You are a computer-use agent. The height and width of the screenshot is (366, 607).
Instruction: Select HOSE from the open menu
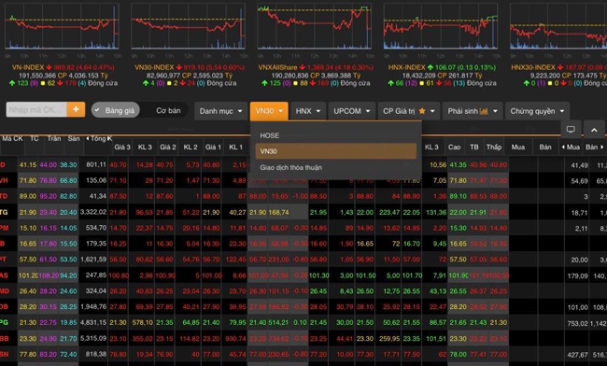pos(336,135)
